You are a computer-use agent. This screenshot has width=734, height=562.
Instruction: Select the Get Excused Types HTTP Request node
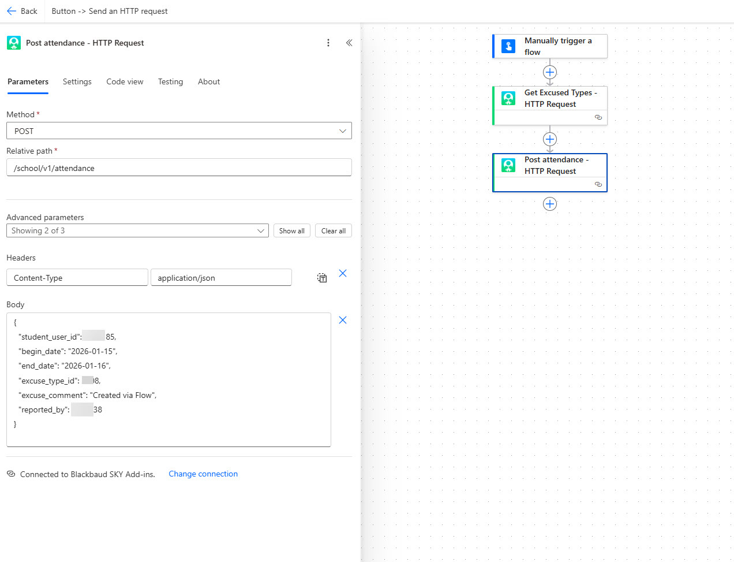tap(550, 106)
